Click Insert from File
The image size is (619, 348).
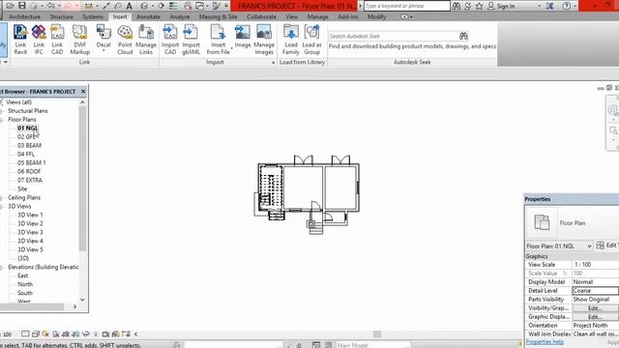[218, 40]
